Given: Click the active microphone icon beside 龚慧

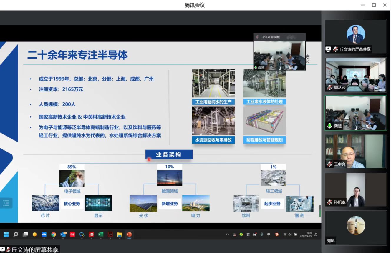Looking at the screenshot, I should (329, 126).
